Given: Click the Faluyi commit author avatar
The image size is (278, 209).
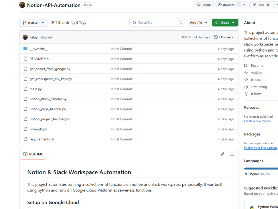Looking at the screenshot, I should point(25,37).
